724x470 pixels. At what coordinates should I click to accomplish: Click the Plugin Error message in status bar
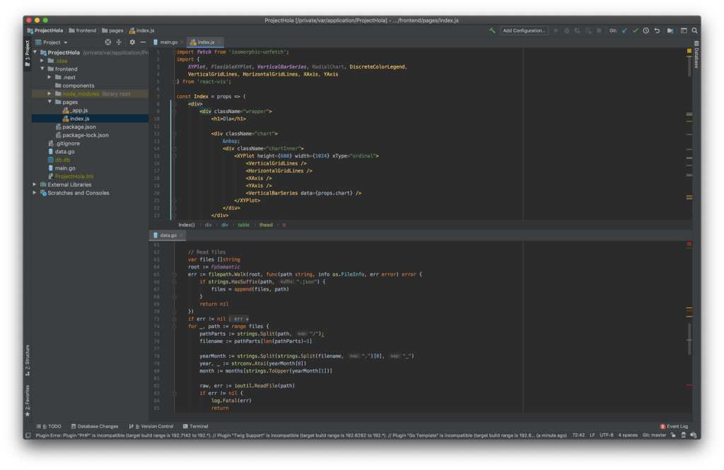(301, 435)
